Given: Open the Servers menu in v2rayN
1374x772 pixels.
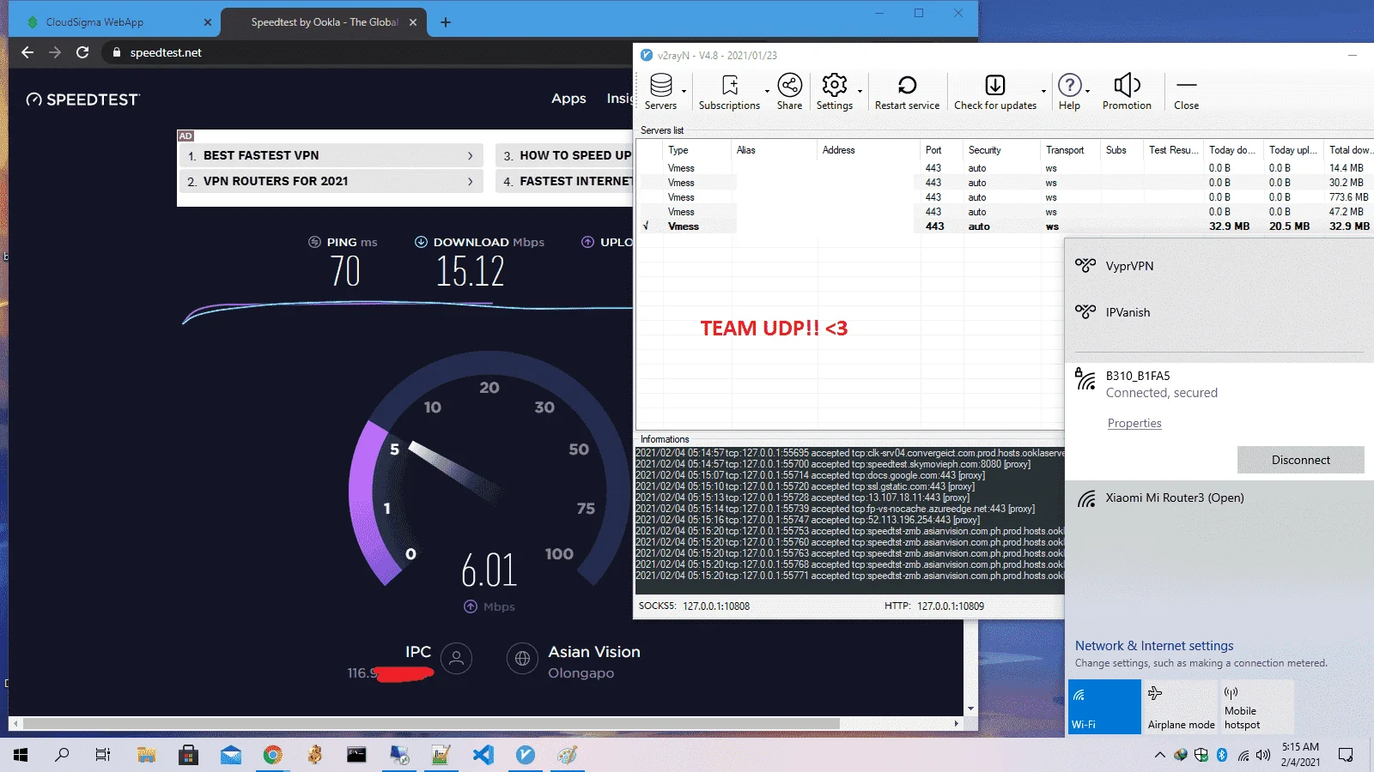Looking at the screenshot, I should coord(660,92).
